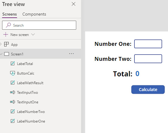The image size is (168, 133).
Task: Select the Screens tab
Action: point(10,14)
